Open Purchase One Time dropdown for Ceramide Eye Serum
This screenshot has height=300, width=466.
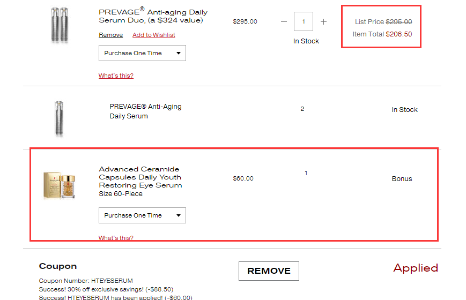click(142, 215)
